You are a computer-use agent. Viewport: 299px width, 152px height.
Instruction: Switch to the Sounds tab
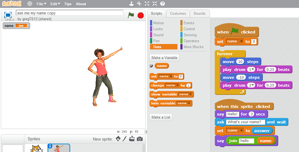pyautogui.click(x=200, y=13)
